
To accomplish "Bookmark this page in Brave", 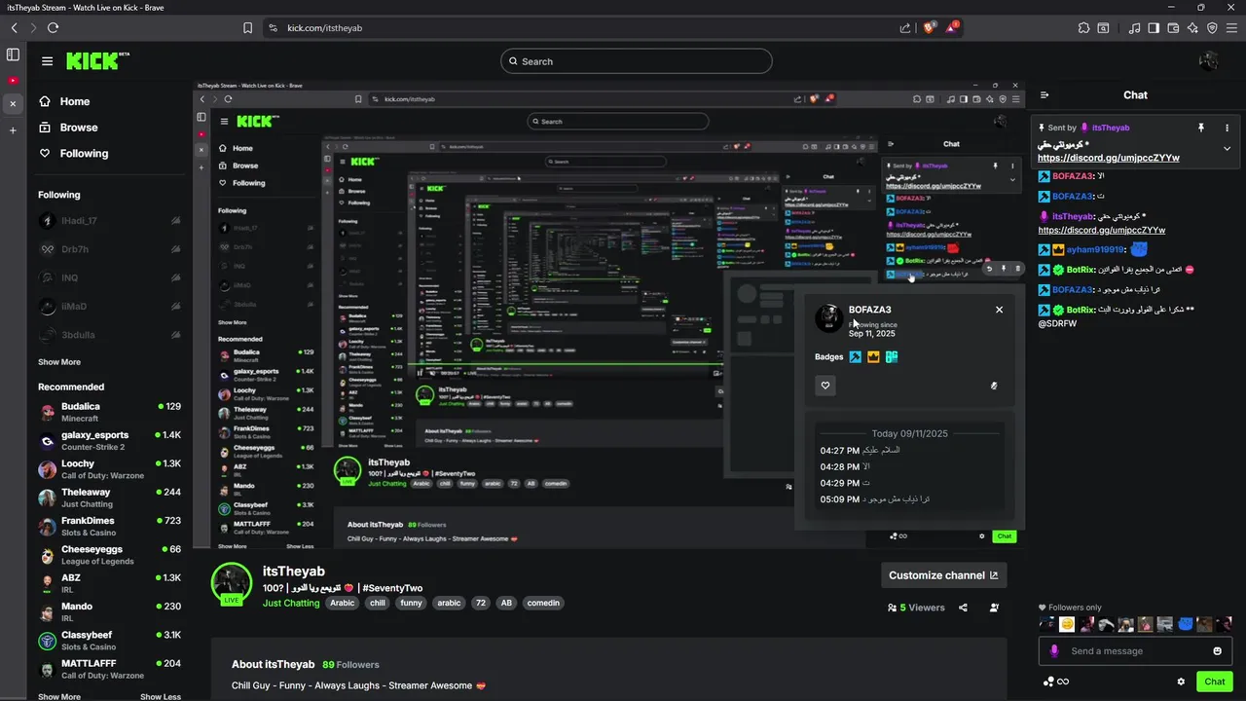I will (248, 28).
